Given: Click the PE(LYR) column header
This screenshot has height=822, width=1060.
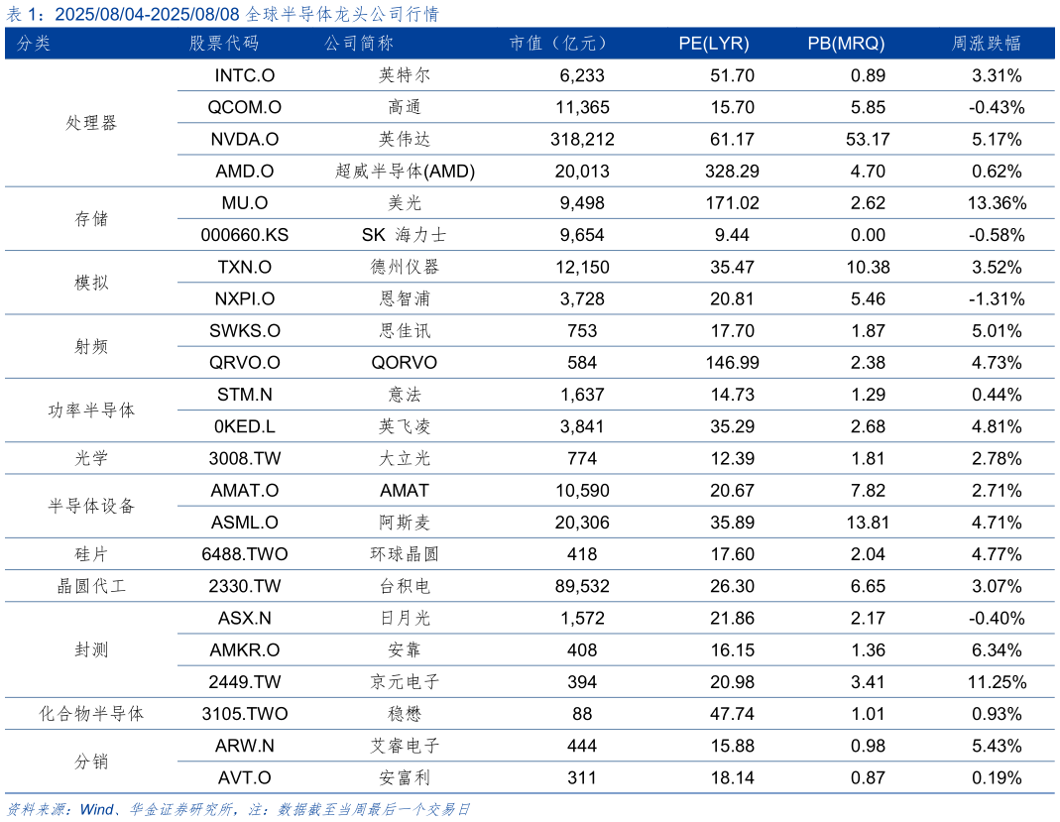Looking at the screenshot, I should pyautogui.click(x=714, y=44).
